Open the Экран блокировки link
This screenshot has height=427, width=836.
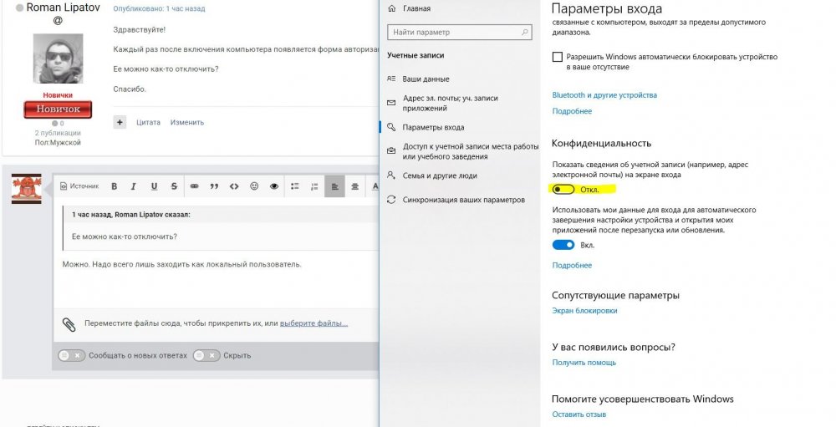click(x=584, y=311)
